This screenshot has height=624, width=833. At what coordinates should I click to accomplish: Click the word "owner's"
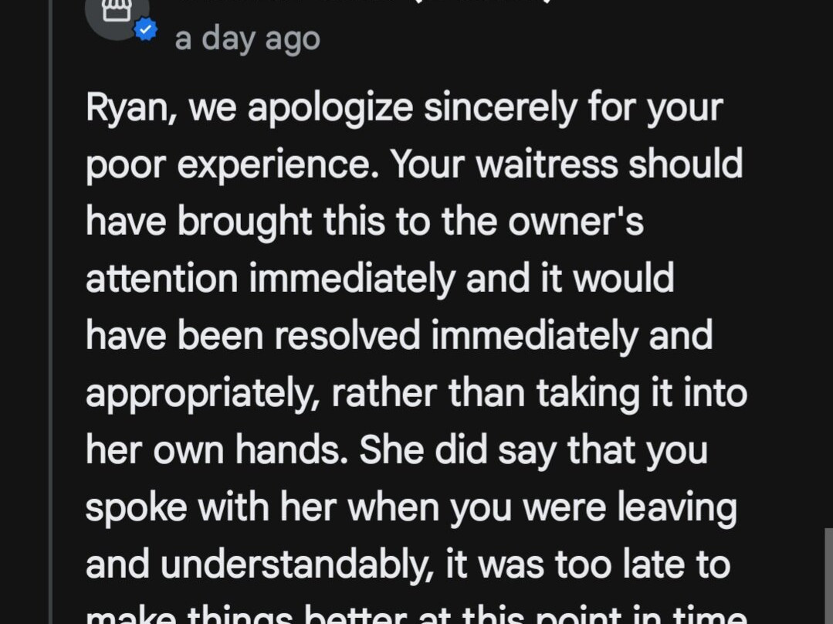coord(575,222)
